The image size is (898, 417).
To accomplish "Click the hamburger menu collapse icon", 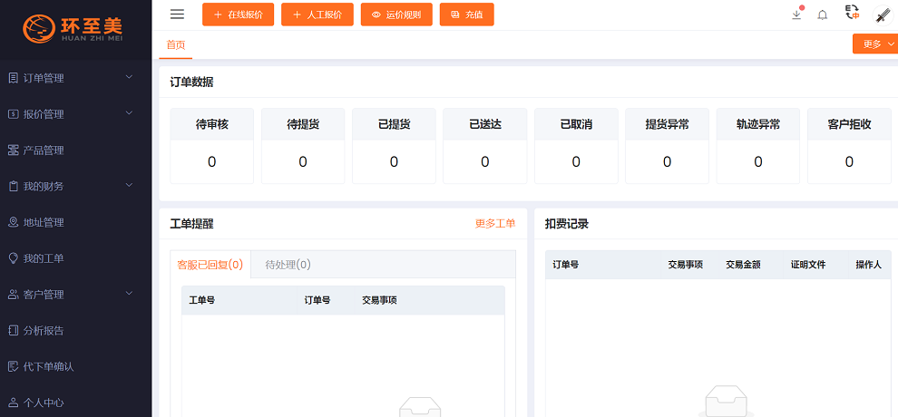I will pos(177,15).
